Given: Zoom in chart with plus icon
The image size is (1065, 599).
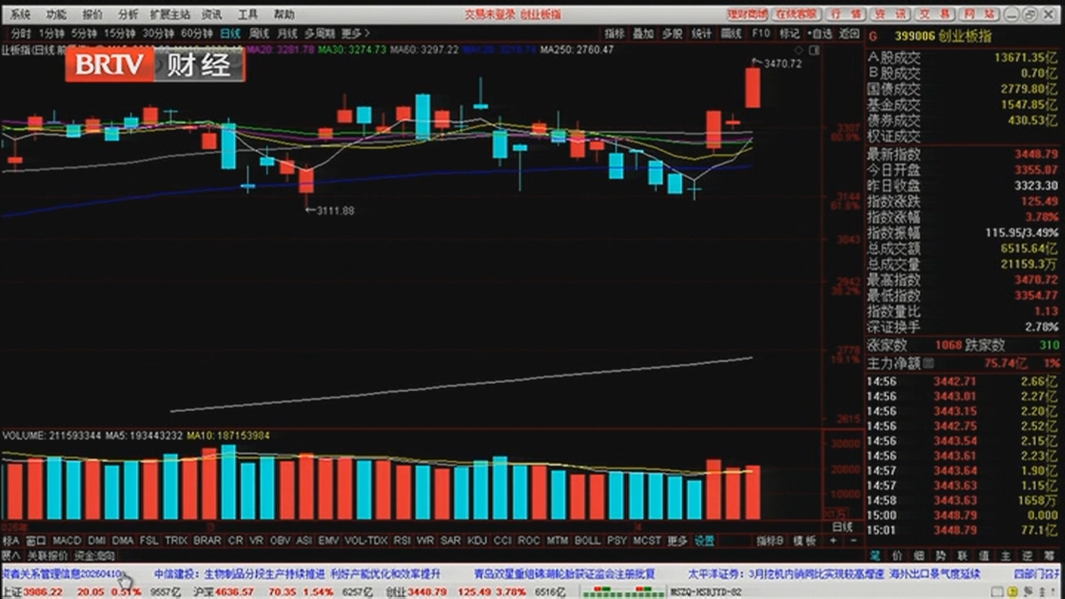Looking at the screenshot, I should pos(833,540).
